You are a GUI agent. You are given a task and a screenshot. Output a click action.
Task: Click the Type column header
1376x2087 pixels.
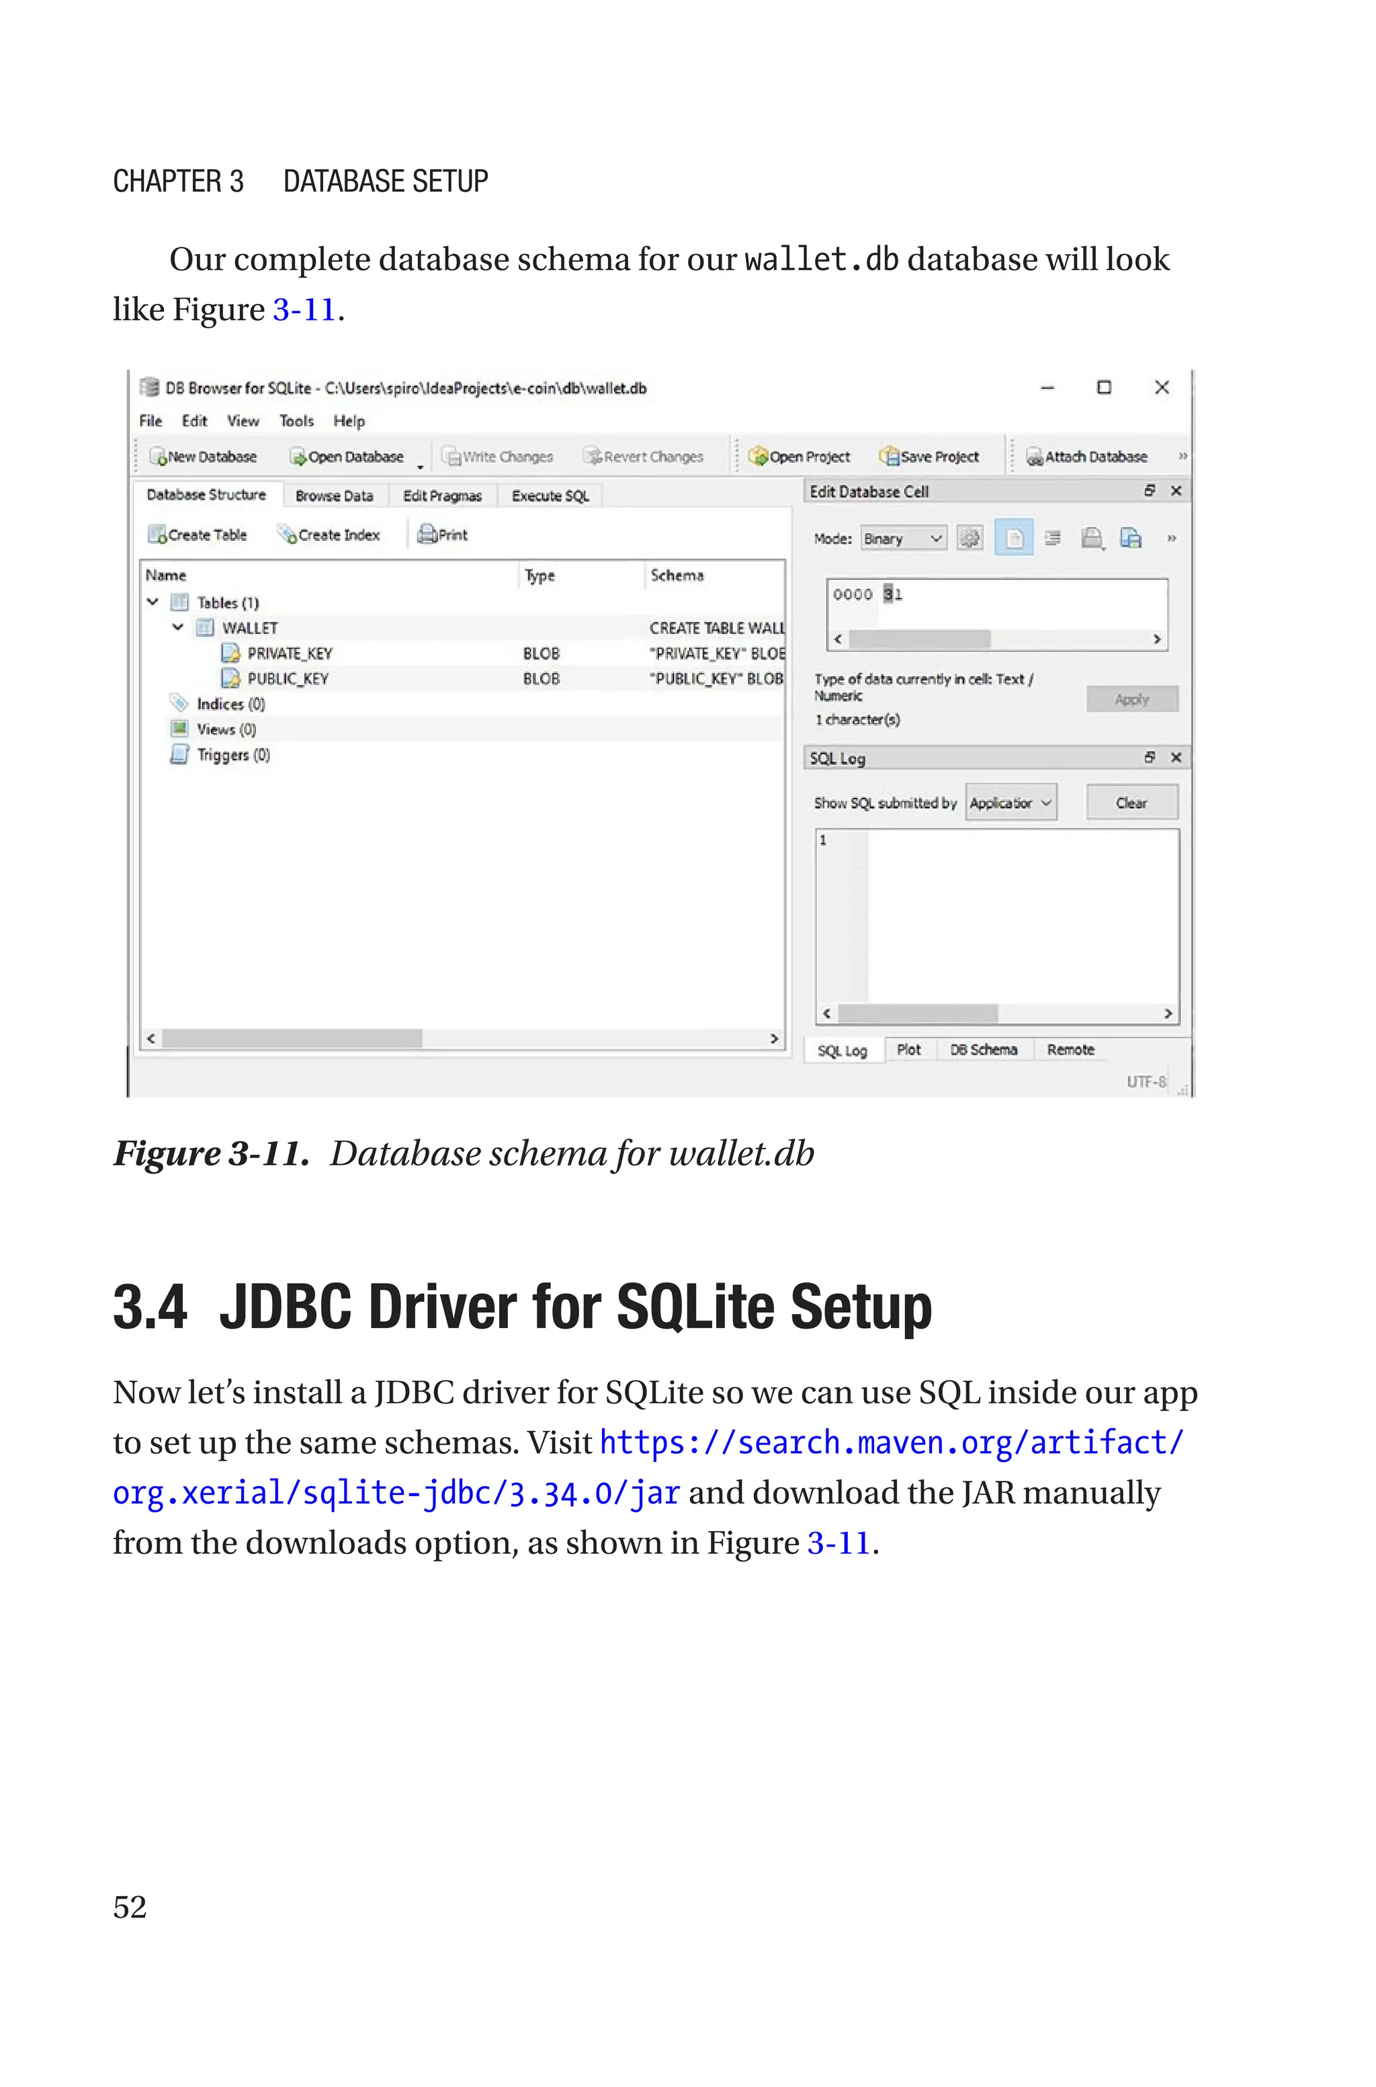click(x=581, y=576)
